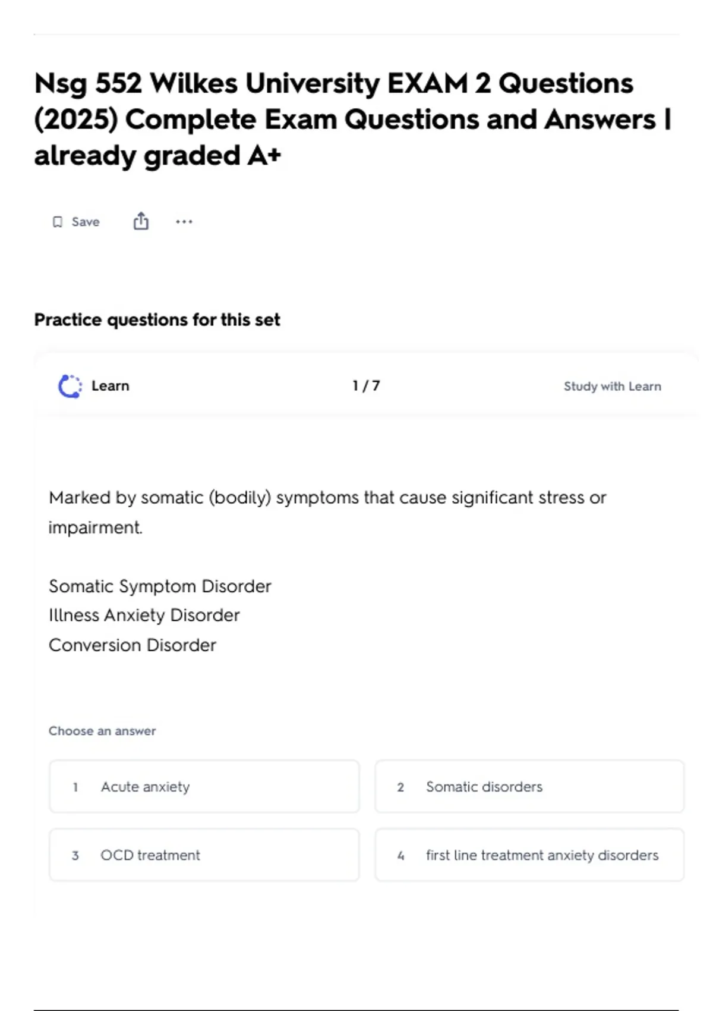This screenshot has width=713, height=1011.
Task: Click number 4 badge on first line treatment
Action: point(400,855)
